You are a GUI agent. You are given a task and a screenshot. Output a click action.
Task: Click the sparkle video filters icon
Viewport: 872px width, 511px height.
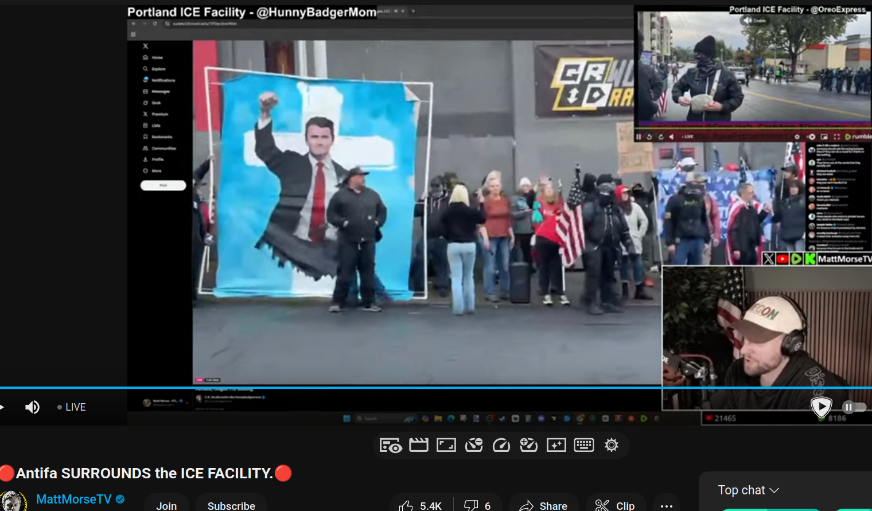556,445
